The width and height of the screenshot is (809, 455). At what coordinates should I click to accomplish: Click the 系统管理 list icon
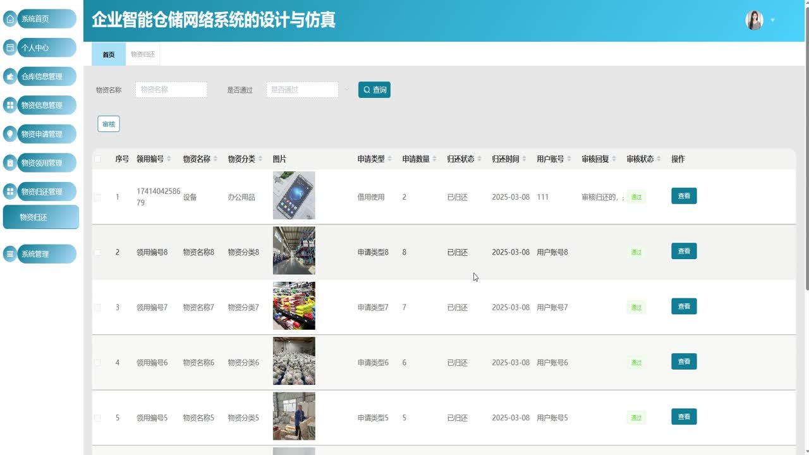tap(10, 254)
